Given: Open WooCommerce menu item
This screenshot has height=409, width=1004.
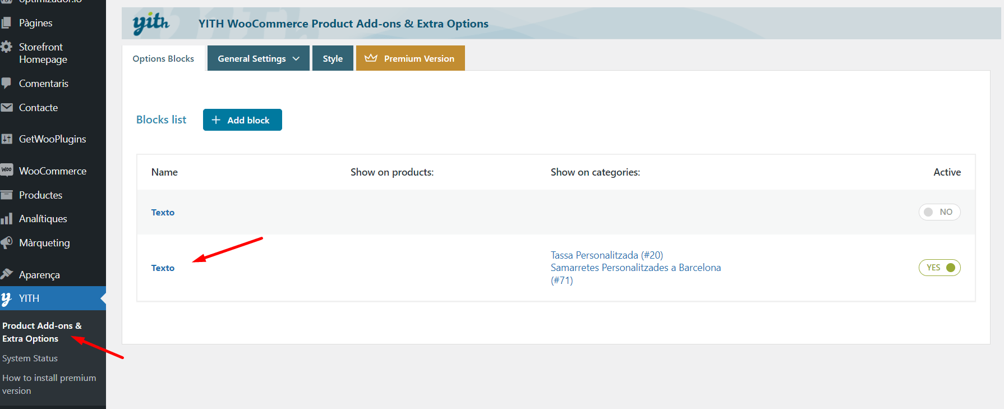Looking at the screenshot, I should click(53, 171).
